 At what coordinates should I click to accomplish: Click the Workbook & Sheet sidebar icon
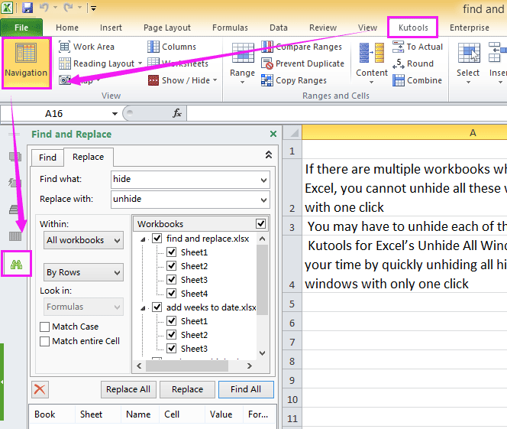[15, 157]
